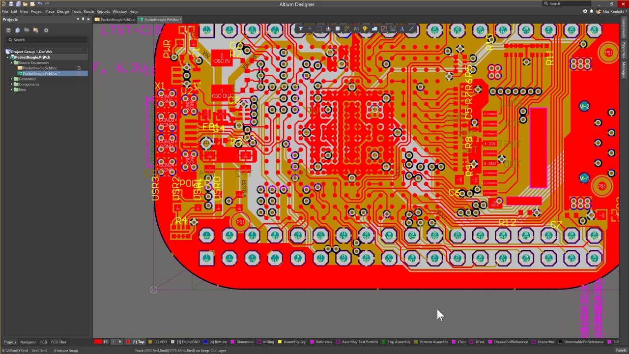Open the Properties side panel tab
The image size is (629, 354).
pyautogui.click(x=624, y=51)
